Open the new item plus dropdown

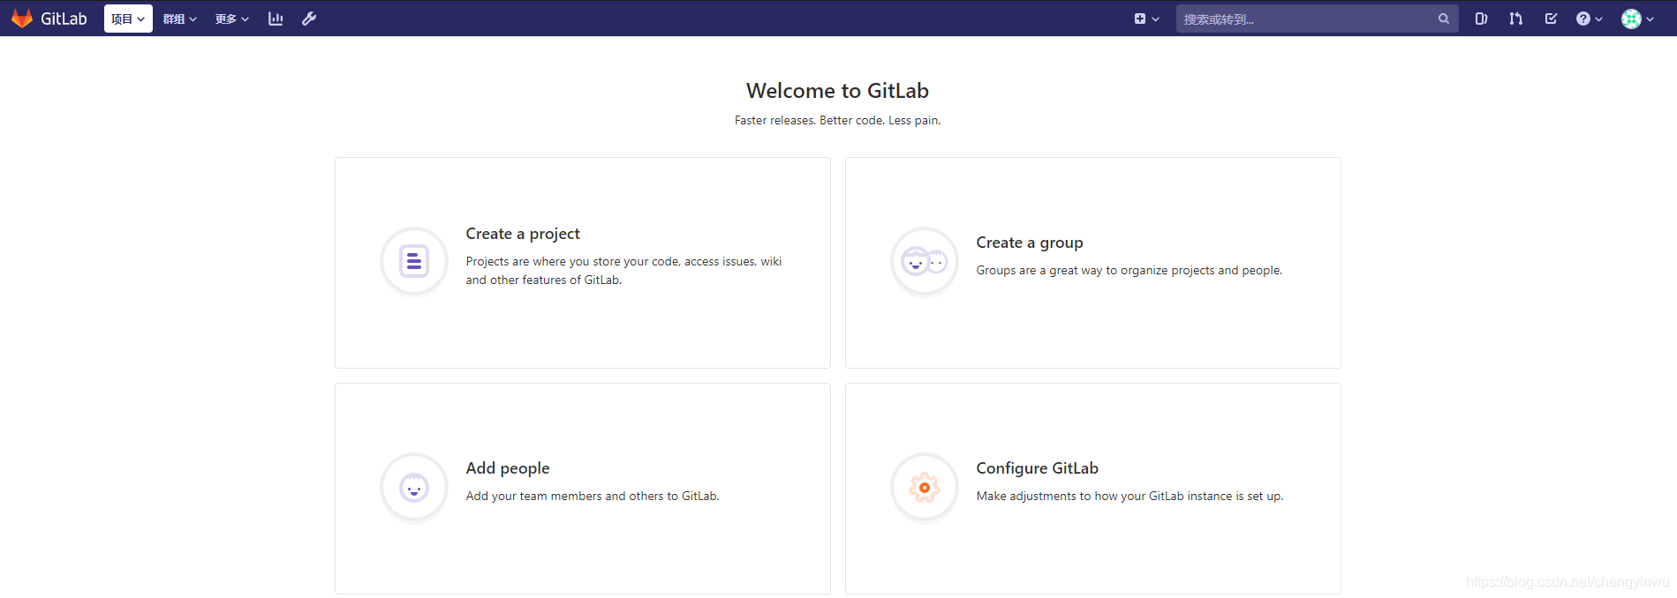(x=1146, y=19)
